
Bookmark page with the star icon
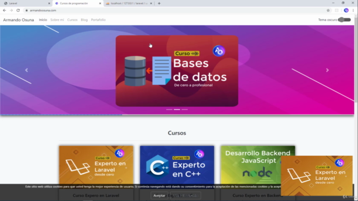pos(328,10)
